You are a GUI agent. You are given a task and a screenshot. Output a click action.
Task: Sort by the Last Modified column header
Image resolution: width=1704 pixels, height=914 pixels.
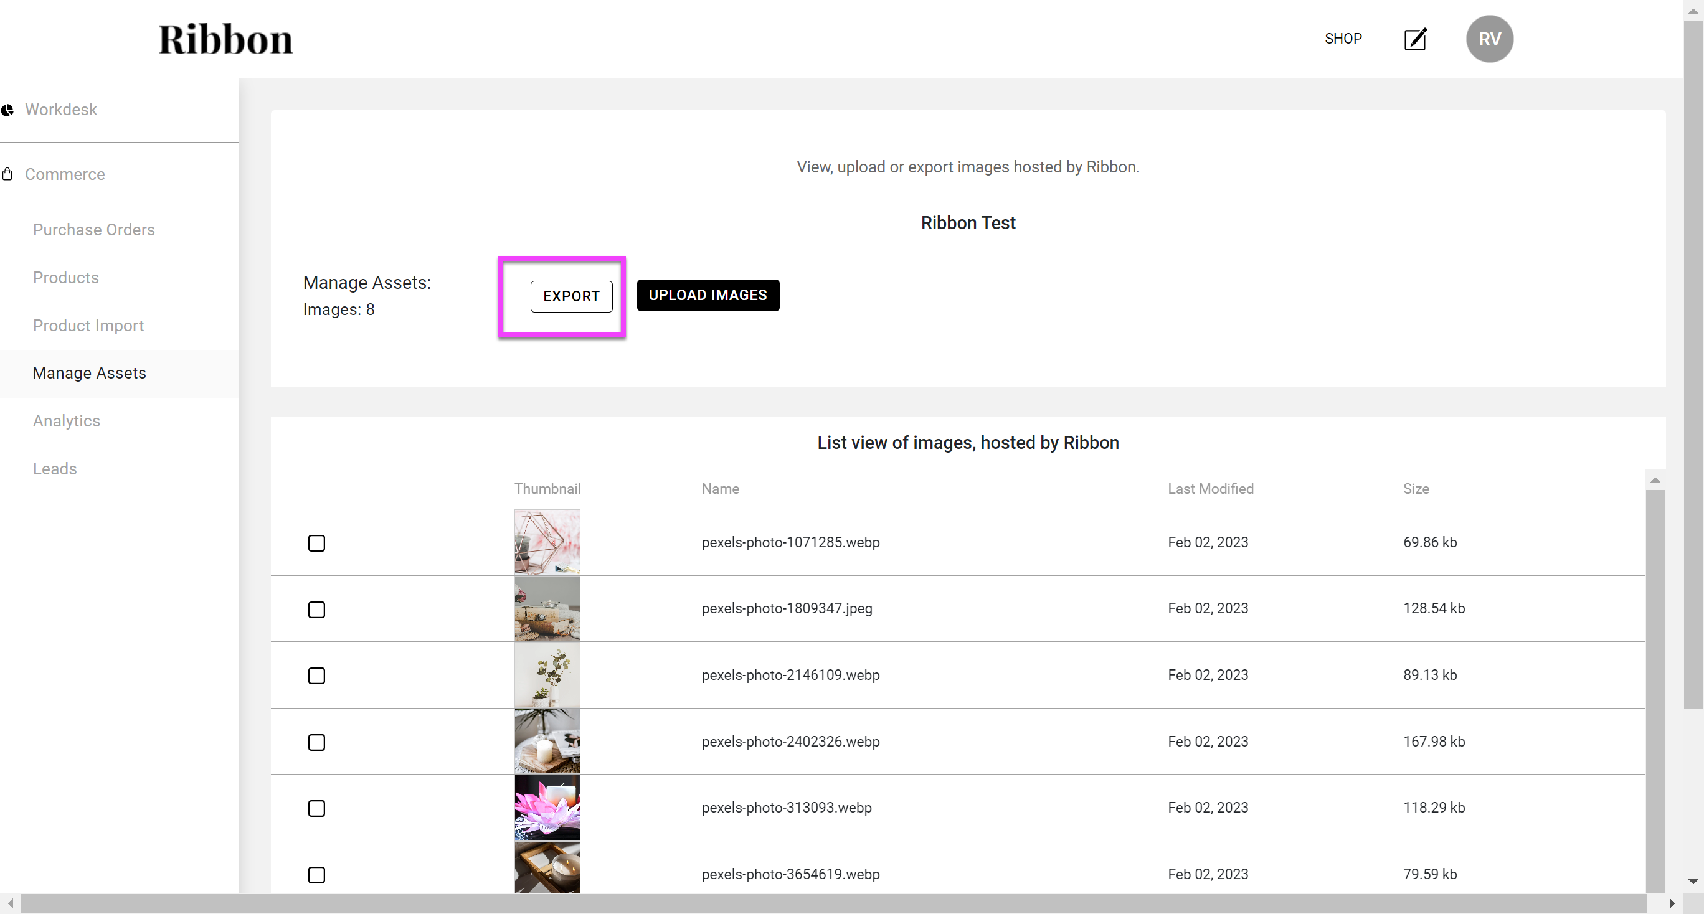click(x=1210, y=489)
